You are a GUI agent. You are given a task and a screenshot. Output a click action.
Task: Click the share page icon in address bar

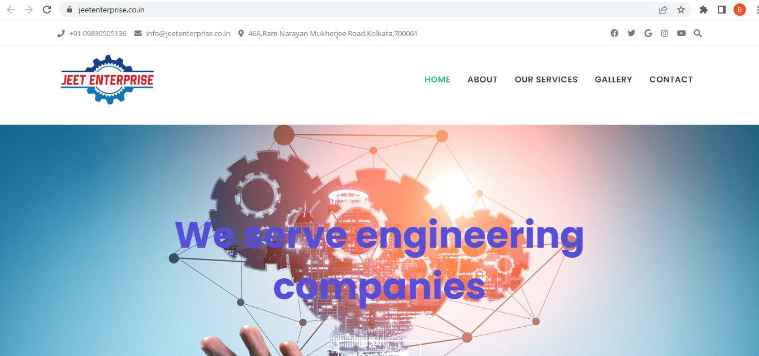[x=663, y=10]
